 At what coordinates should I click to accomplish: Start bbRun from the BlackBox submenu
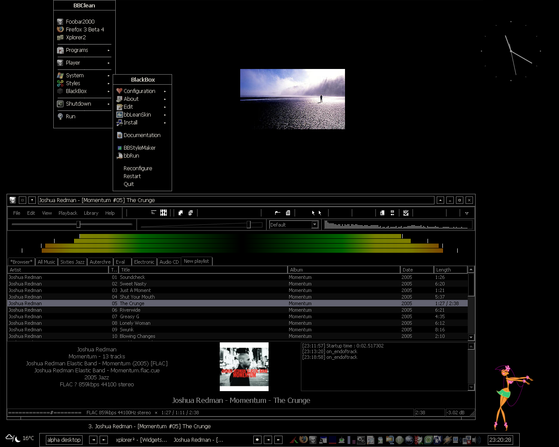click(x=142, y=156)
